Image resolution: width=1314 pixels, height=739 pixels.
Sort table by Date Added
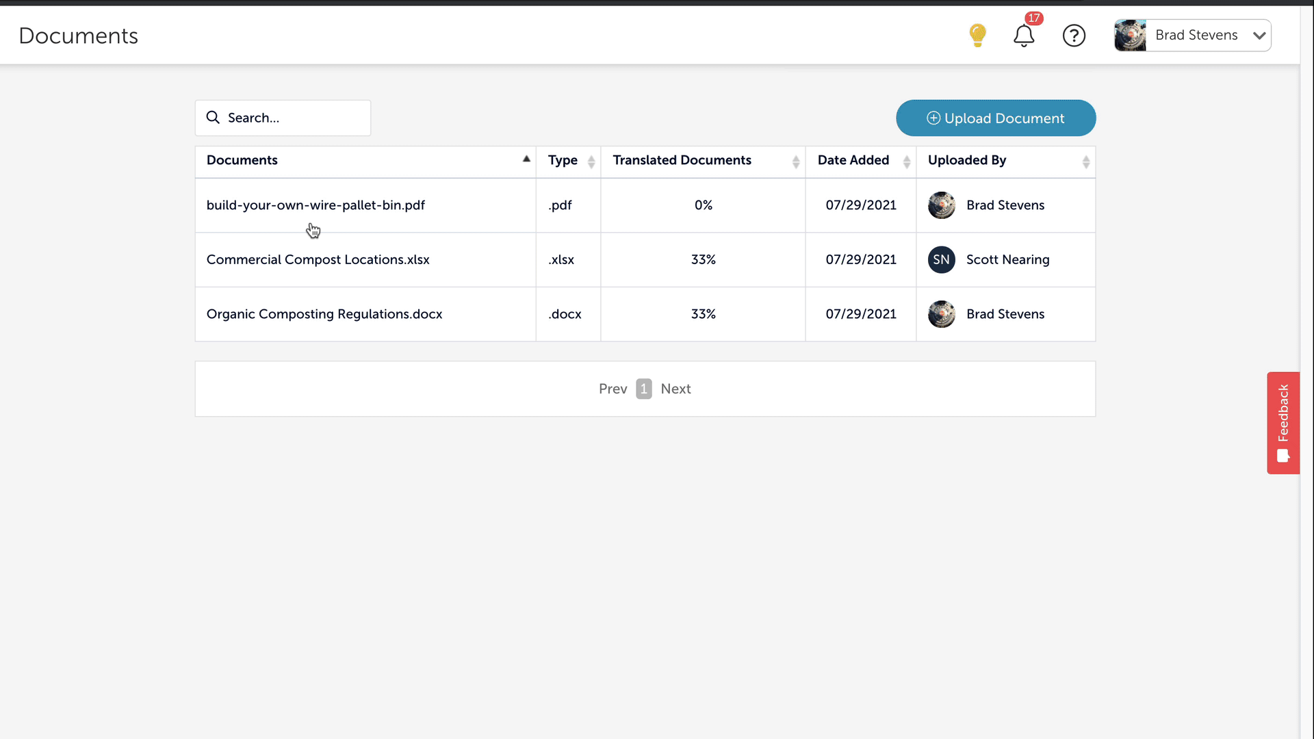click(906, 161)
